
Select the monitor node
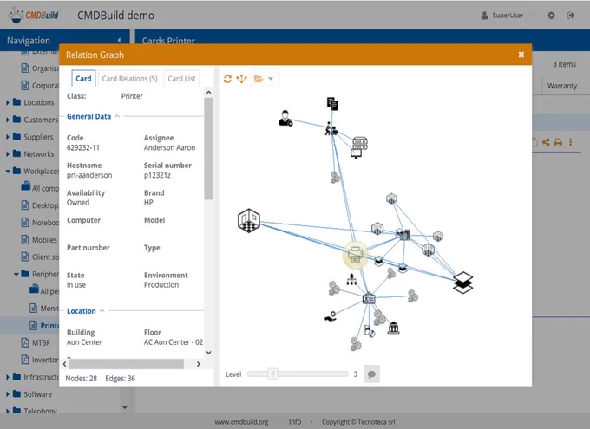pyautogui.click(x=356, y=153)
